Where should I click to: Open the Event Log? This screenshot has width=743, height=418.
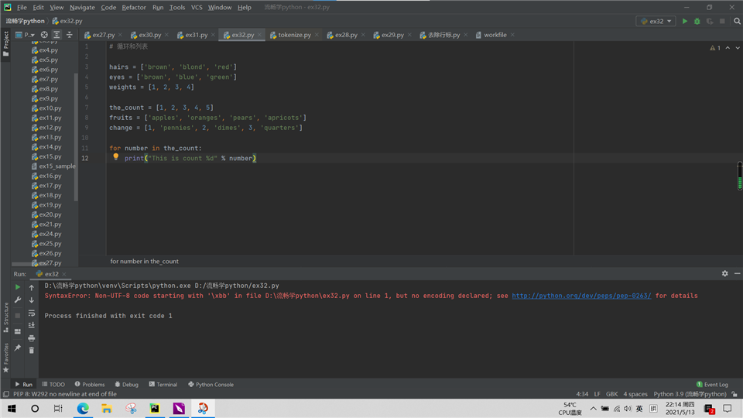point(712,385)
